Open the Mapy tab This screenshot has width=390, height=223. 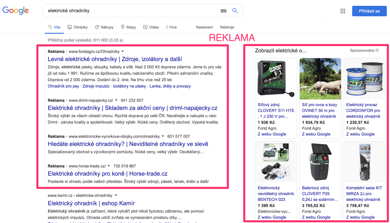128,27
